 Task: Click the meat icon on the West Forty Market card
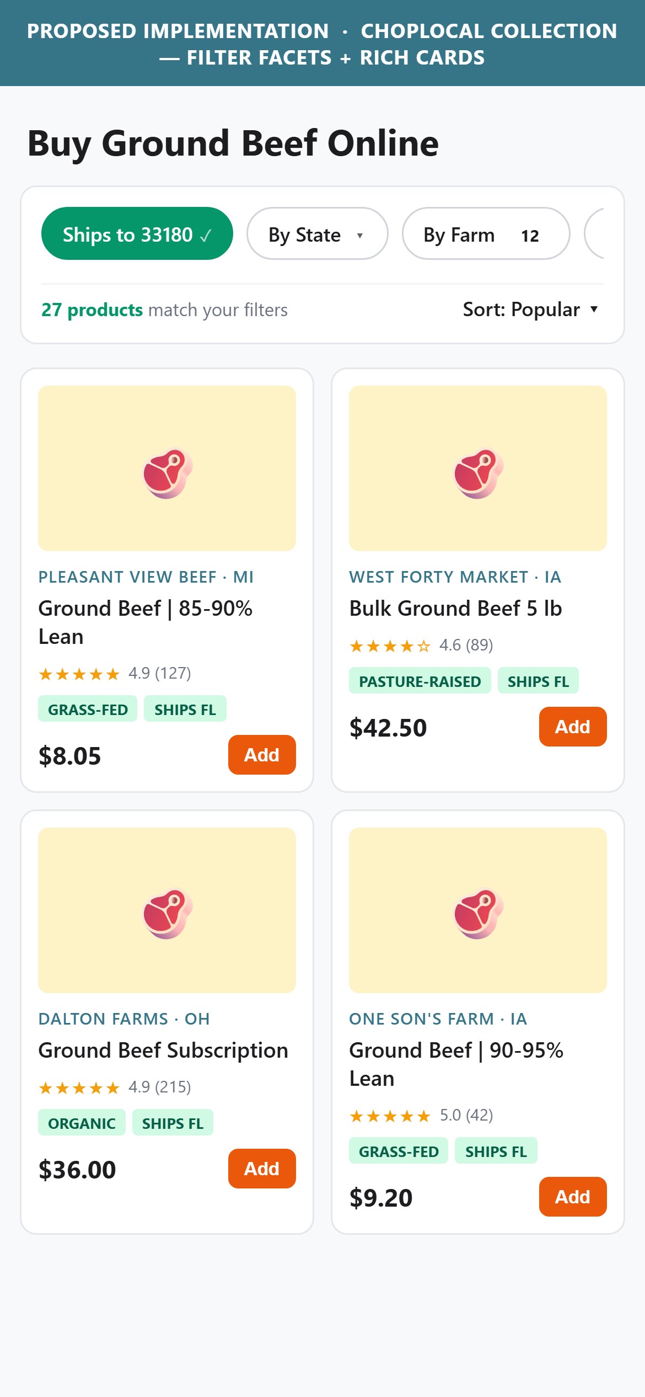pos(479,473)
